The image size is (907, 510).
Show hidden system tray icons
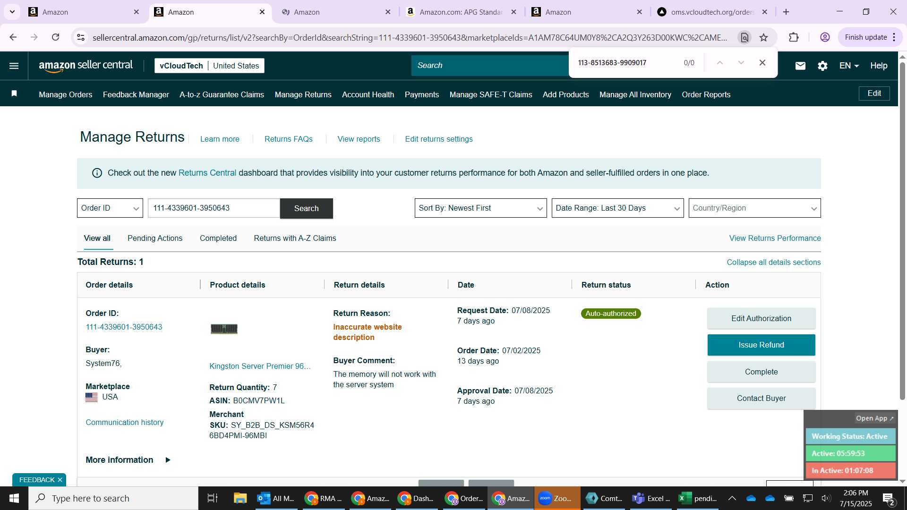coord(732,498)
